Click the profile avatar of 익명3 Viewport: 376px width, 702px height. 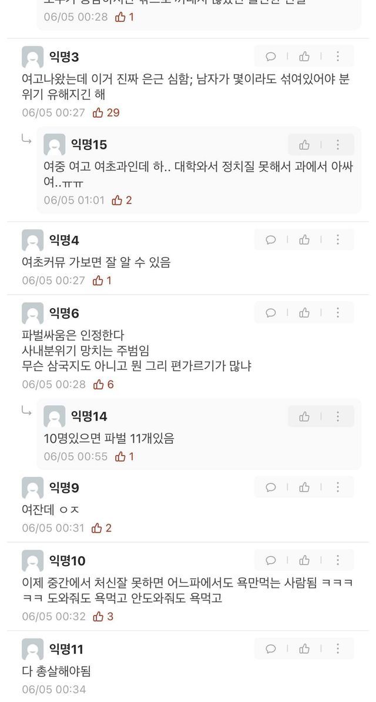[32, 57]
